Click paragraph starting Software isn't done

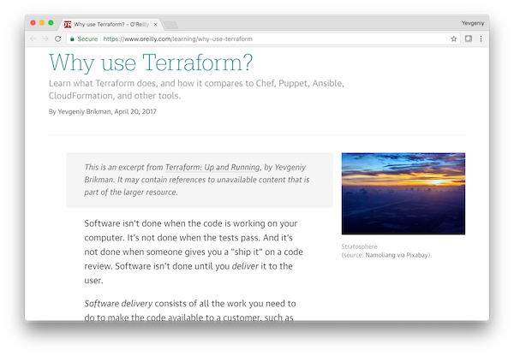pyautogui.click(x=194, y=252)
